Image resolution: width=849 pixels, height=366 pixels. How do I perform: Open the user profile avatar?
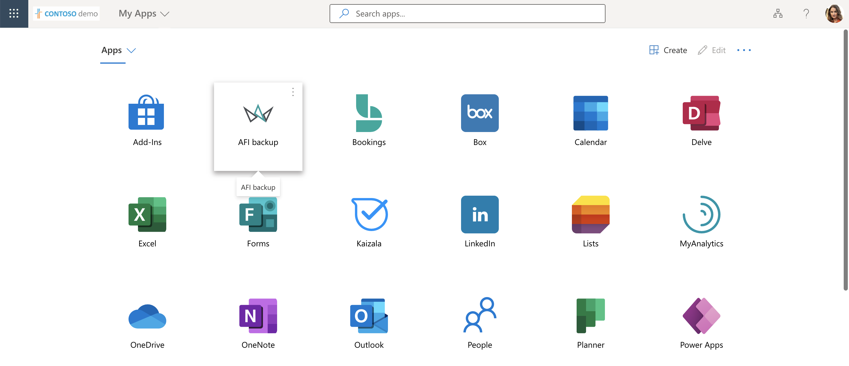click(x=834, y=14)
